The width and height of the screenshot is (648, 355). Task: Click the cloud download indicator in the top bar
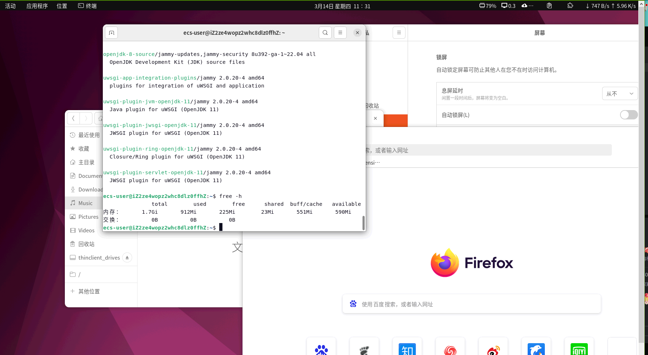click(x=527, y=6)
